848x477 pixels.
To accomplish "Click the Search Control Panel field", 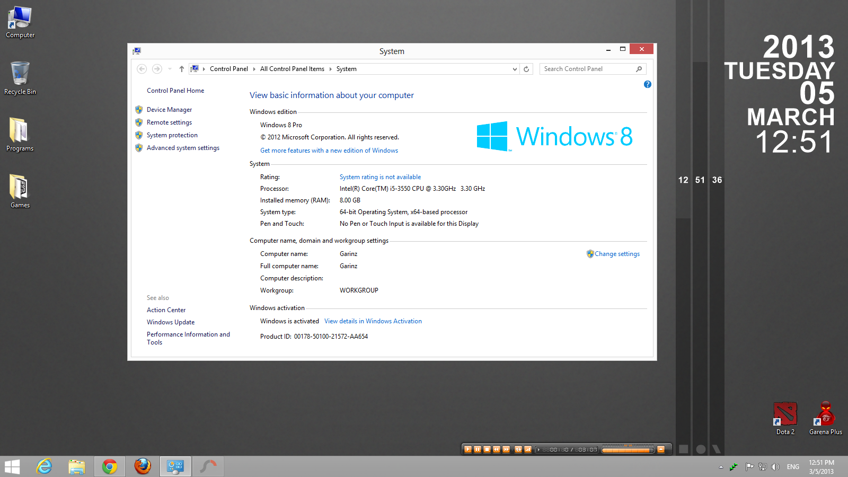I will (593, 69).
